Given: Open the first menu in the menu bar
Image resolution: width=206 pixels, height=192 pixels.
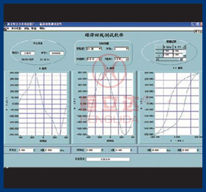Looking at the screenshot, I should (17, 29).
